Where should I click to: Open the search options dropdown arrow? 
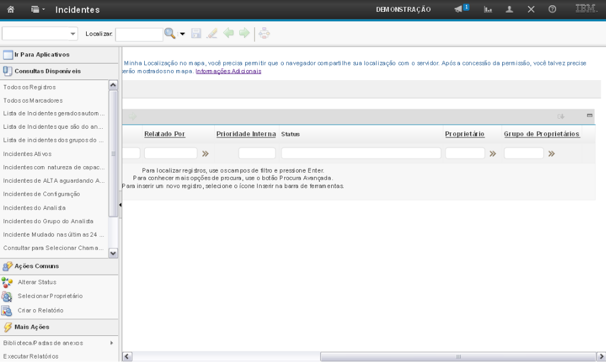[183, 34]
